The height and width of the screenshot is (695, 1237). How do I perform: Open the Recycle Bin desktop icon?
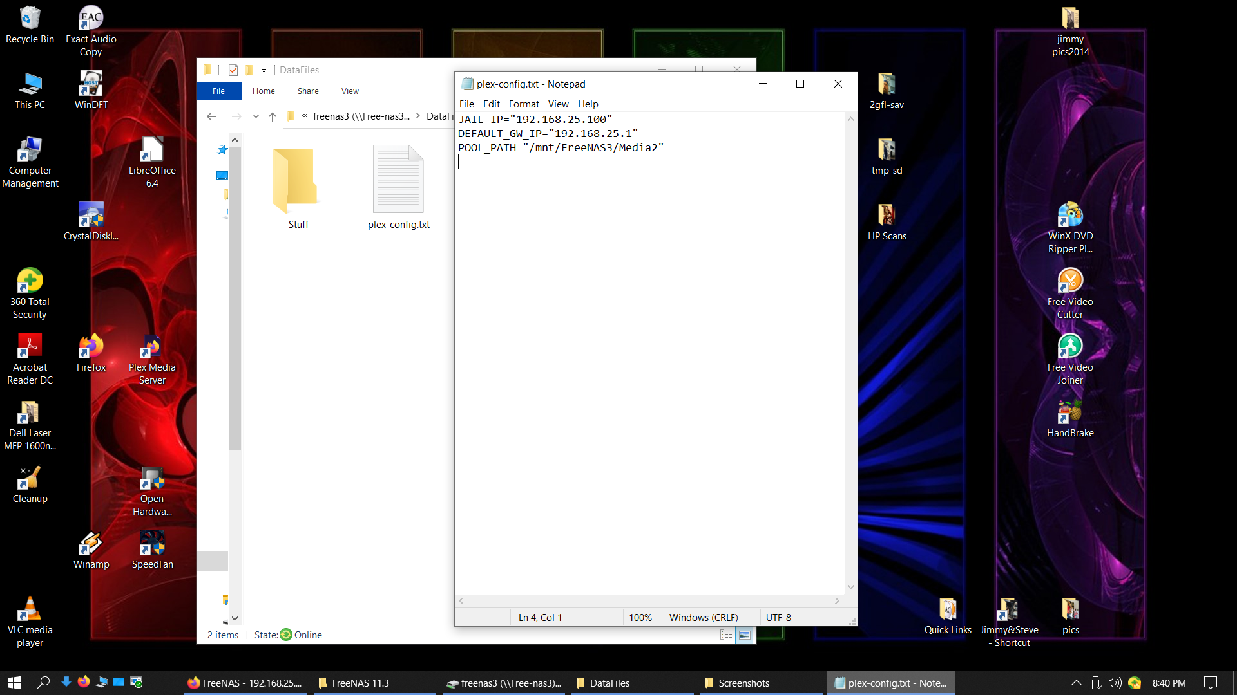[30, 25]
